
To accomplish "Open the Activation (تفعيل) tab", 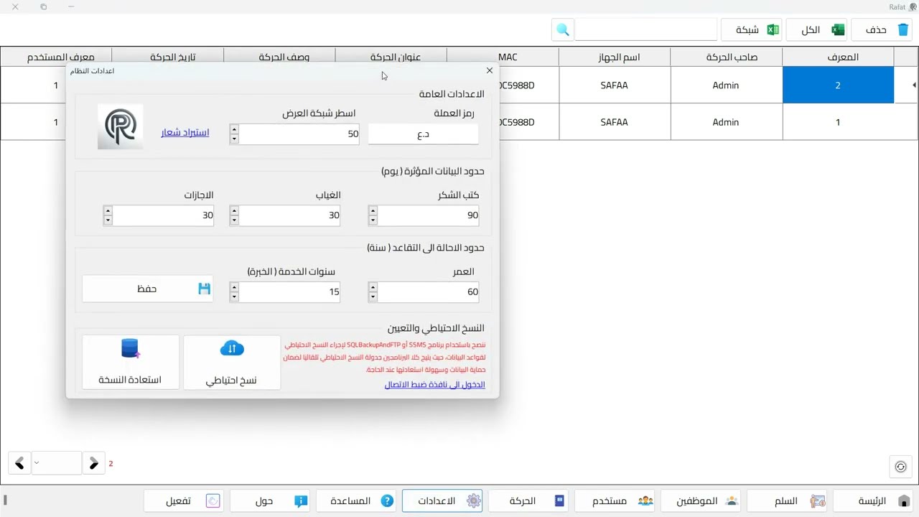I will point(184,501).
